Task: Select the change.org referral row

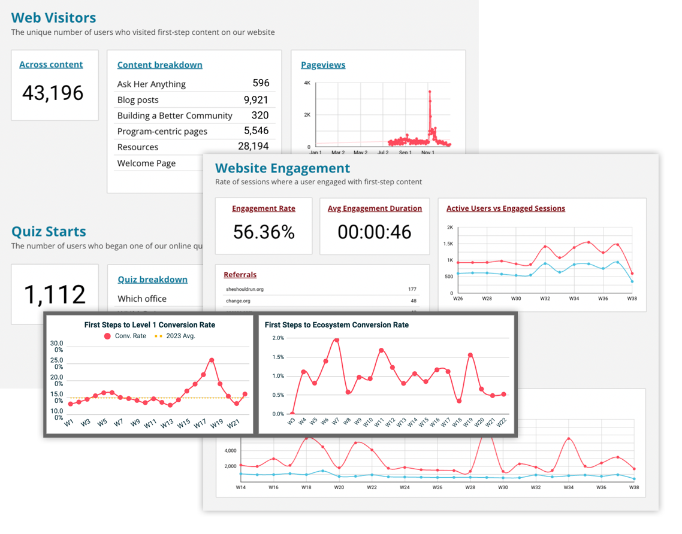Action: 321,301
